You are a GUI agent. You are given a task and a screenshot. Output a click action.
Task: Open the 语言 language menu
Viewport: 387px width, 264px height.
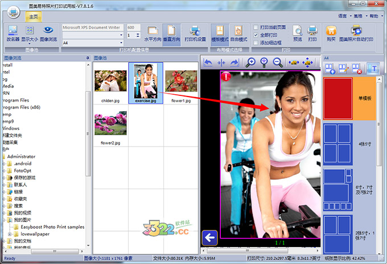click(x=343, y=16)
